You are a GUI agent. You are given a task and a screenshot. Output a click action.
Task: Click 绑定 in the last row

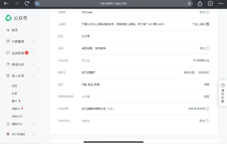[202, 121]
